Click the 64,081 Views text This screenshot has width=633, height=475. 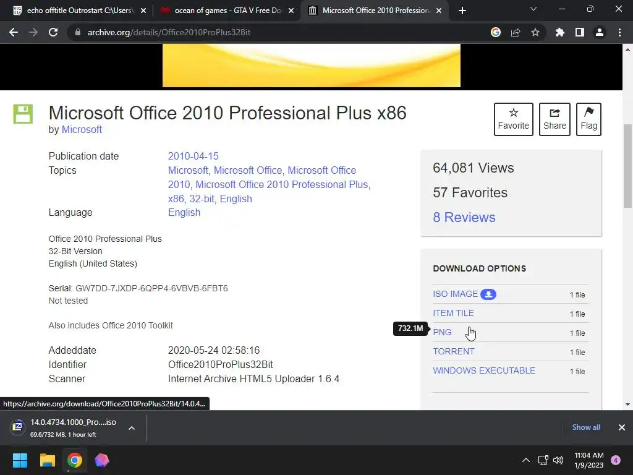tap(473, 168)
